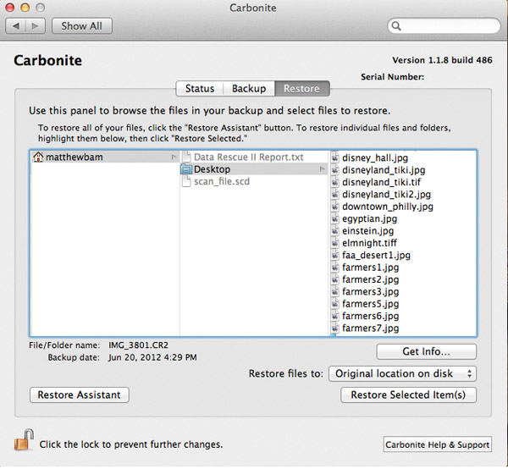Screen dimensions: 508x469
Task: Select the file name farmers6.jpg
Action: coord(370,316)
